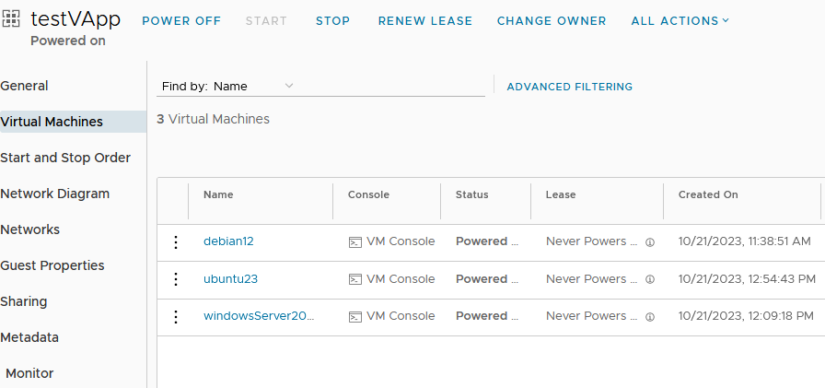Click Renew Lease button
Screen dimensions: 825x388
[x=425, y=21]
